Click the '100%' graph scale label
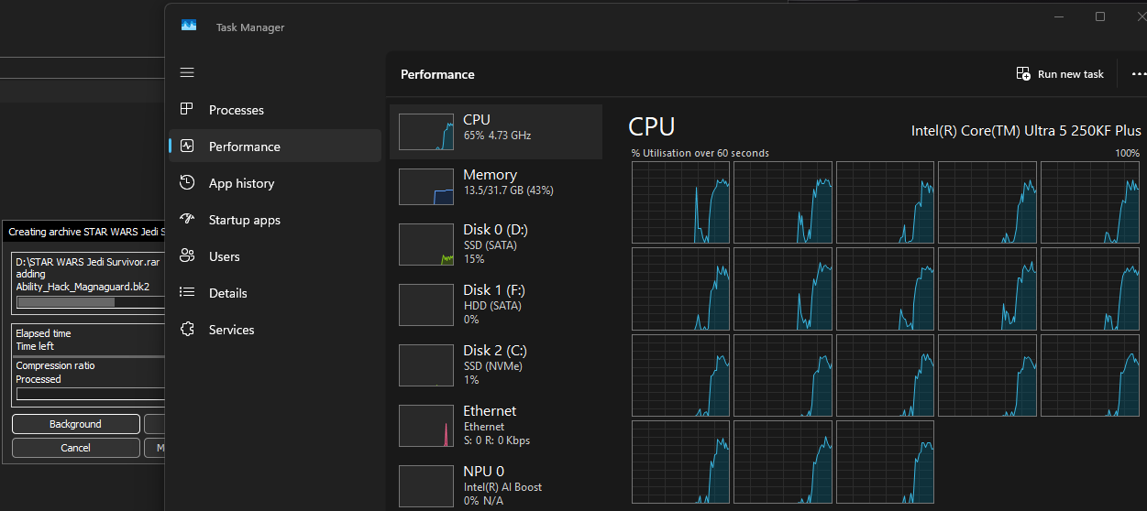 [x=1128, y=153]
